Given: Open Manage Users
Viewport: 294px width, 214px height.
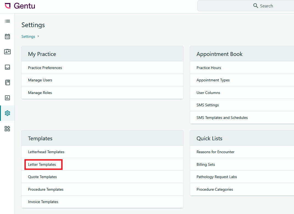Looking at the screenshot, I should click(40, 80).
